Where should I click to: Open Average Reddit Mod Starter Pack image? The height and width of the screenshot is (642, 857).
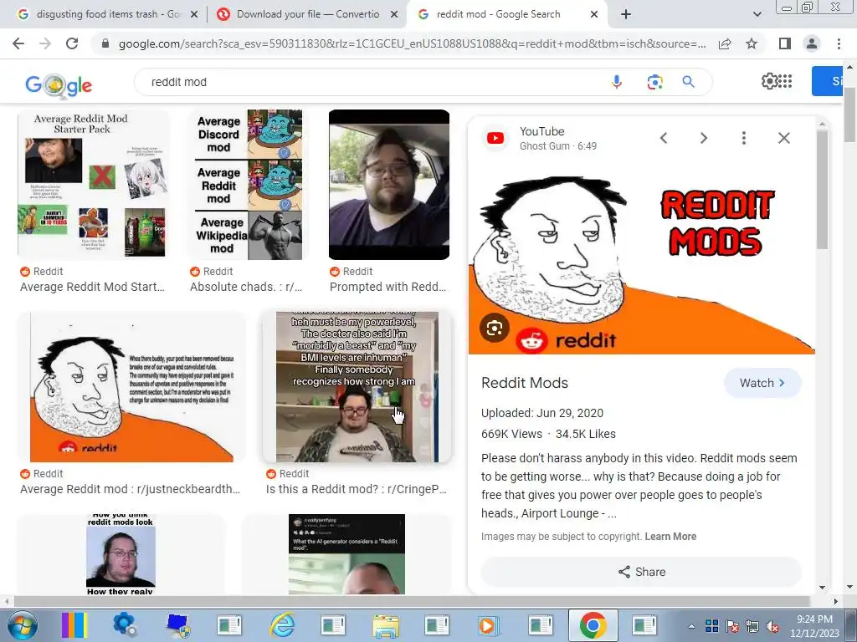(94, 184)
